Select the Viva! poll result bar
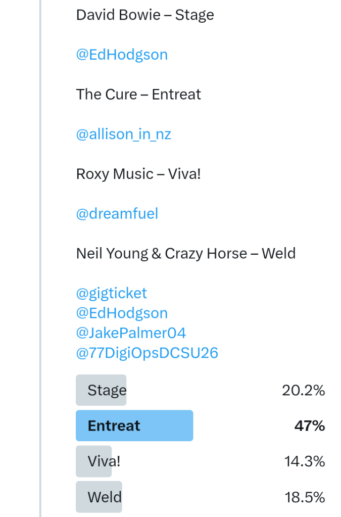 tap(94, 461)
